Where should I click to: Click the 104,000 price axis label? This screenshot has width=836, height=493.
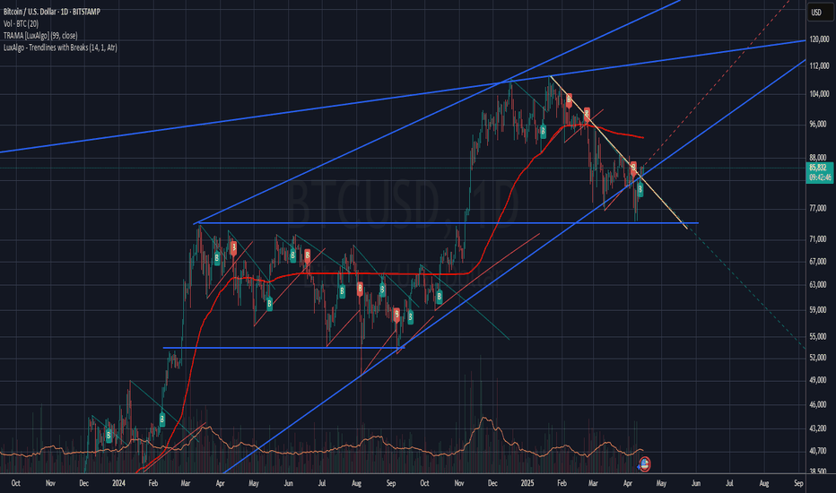click(x=819, y=94)
